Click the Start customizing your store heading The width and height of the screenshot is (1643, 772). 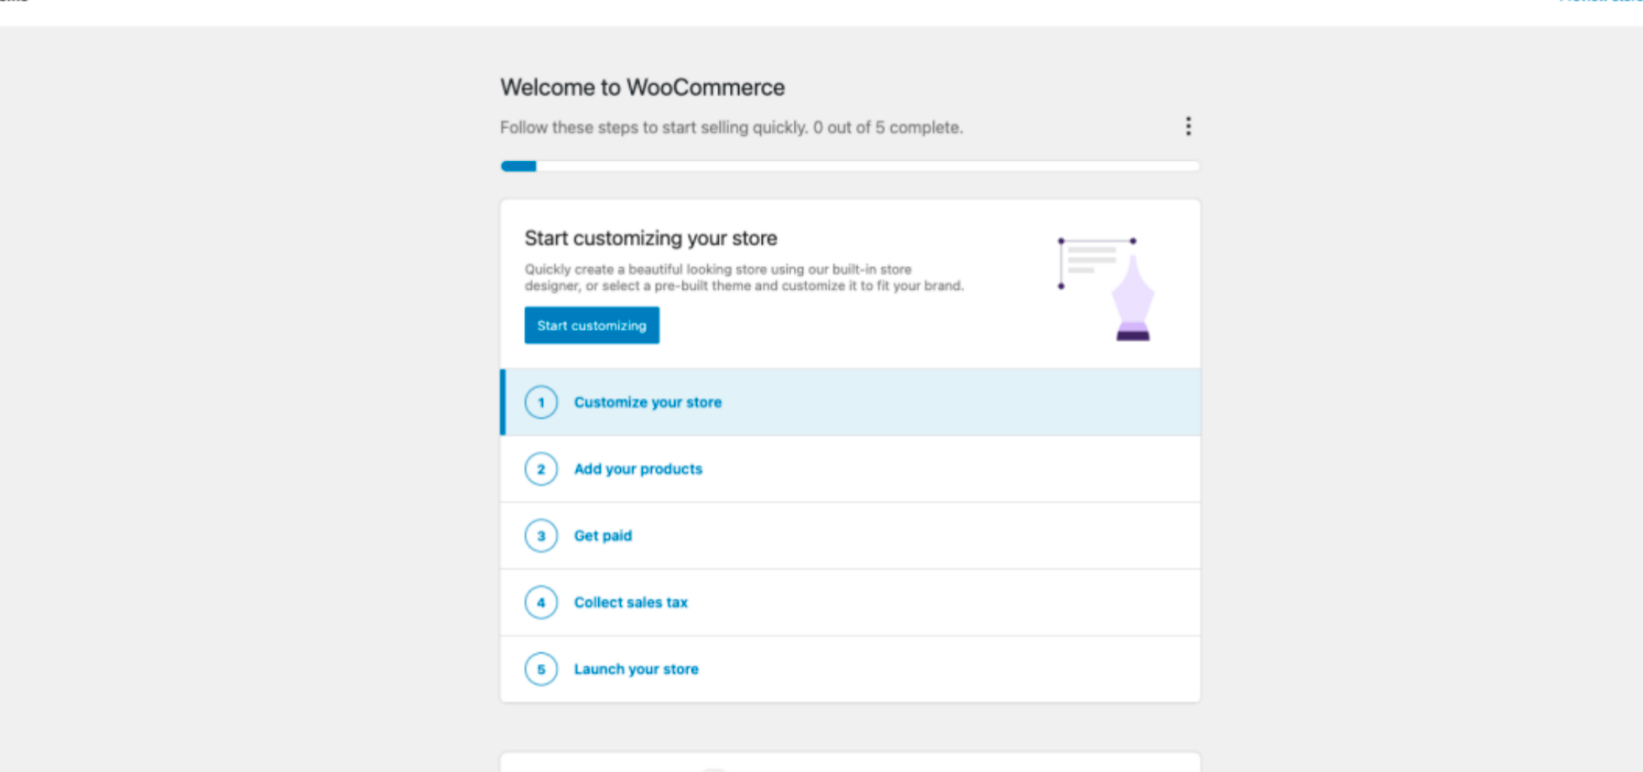pos(650,239)
